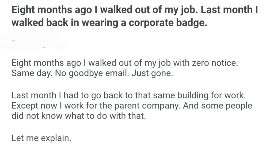Click the "Let me explain." line
The height and width of the screenshot is (155, 274).
click(41, 138)
